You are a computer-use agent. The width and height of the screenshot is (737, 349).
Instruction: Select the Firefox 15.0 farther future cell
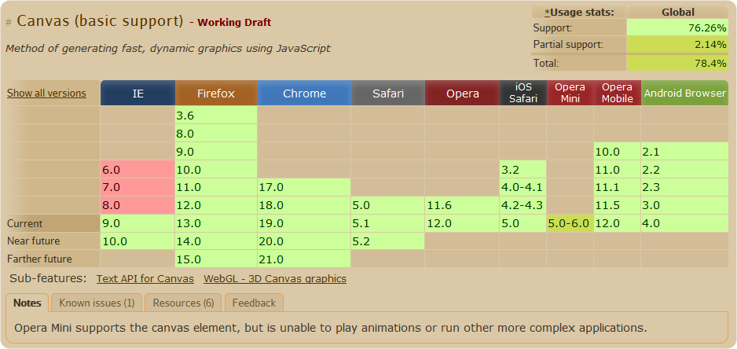(x=216, y=259)
